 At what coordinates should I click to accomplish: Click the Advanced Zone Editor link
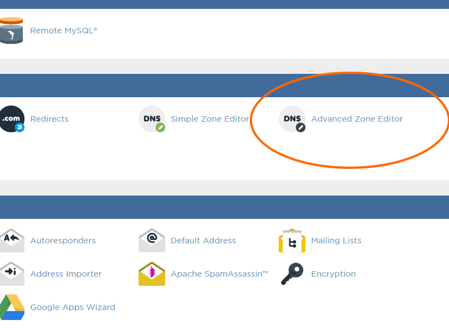(x=357, y=119)
